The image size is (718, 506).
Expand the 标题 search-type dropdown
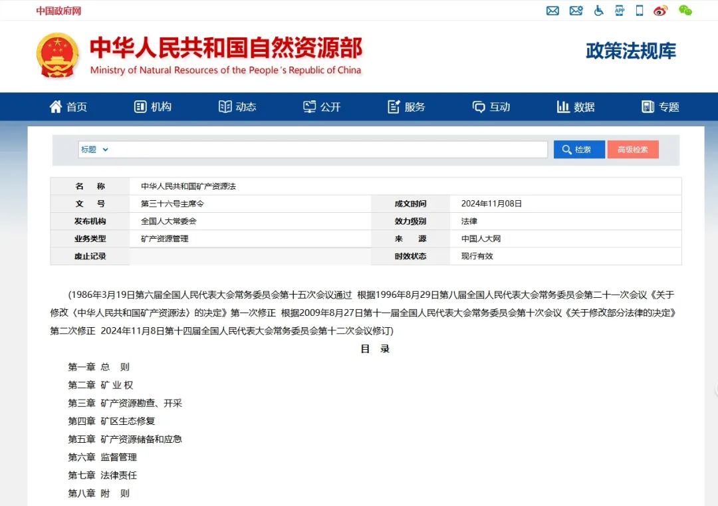coord(95,150)
